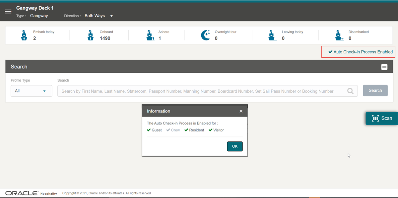Close the Information dialog
The image size is (398, 198).
[241, 111]
